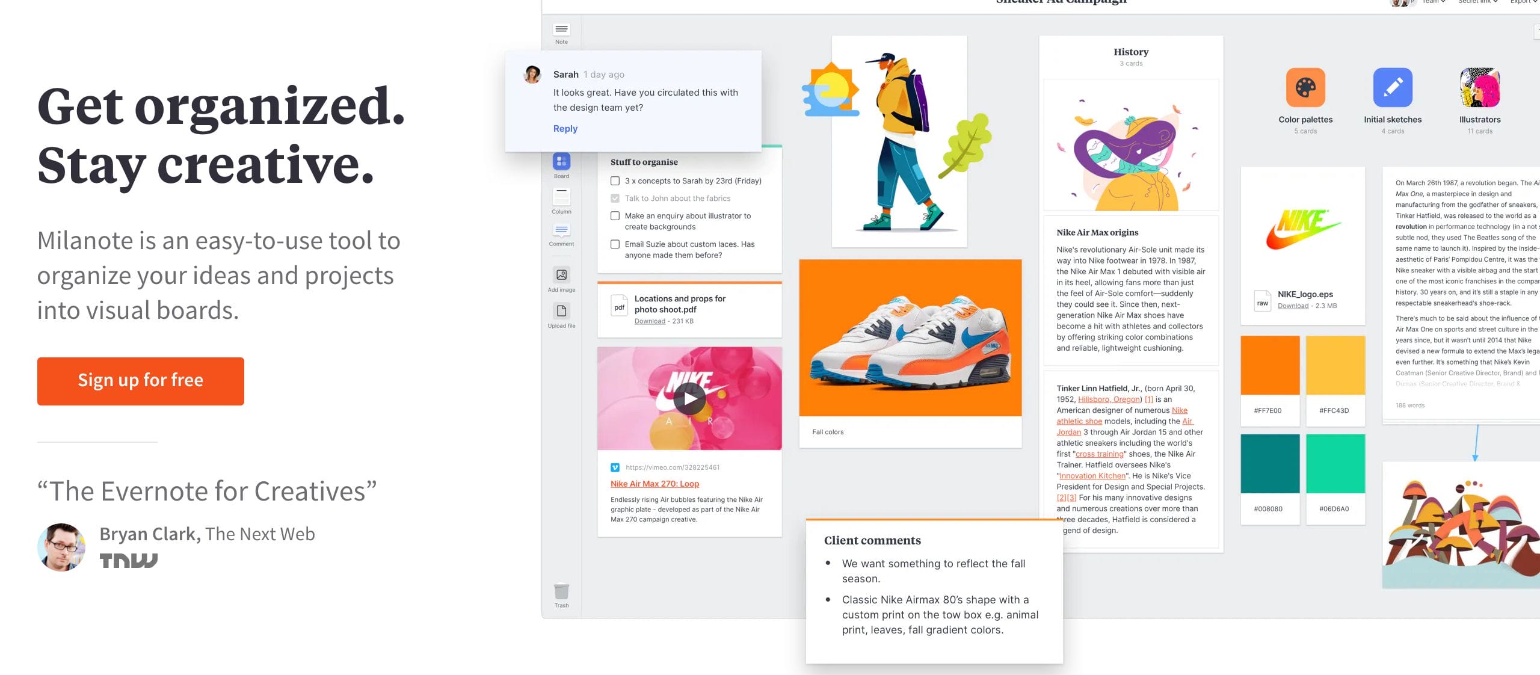
Task: Open the Color palettes board icon
Action: (x=1305, y=88)
